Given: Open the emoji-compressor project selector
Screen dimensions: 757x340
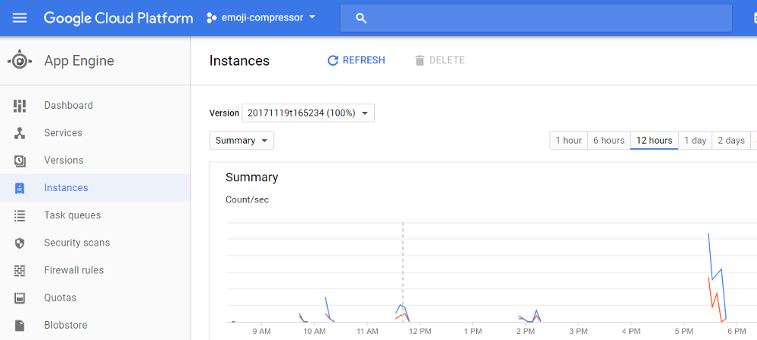Looking at the screenshot, I should coord(260,18).
